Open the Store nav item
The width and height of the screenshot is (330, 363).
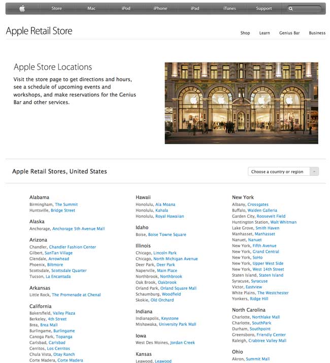tap(57, 9)
